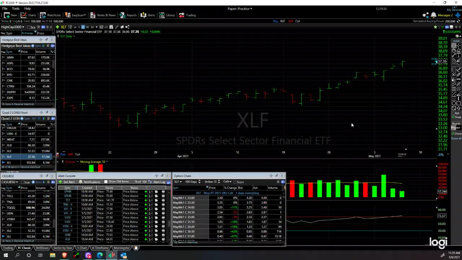Screen dimensions: 462x260
Task: Select the W weekly timeframe toggle
Action: pyautogui.click(x=88, y=27)
